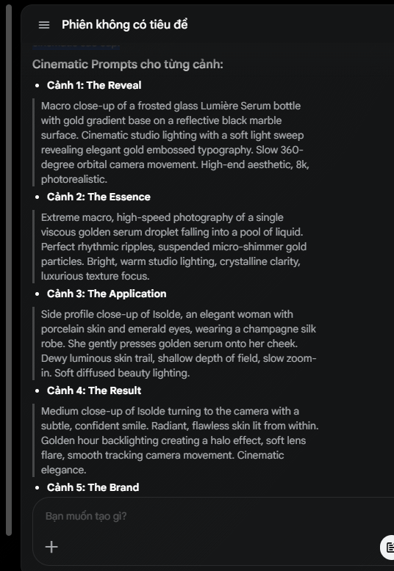Click the partially visible white round button
The image size is (394, 571).
387,547
